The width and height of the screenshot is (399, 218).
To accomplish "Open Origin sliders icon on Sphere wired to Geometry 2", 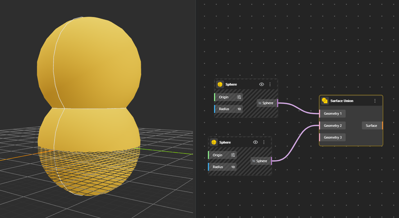I will point(233,155).
